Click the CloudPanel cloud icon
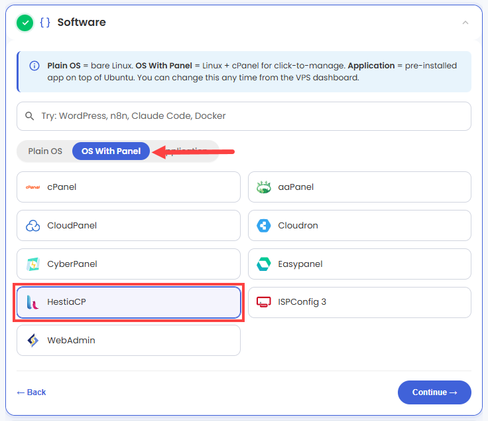 (x=32, y=225)
